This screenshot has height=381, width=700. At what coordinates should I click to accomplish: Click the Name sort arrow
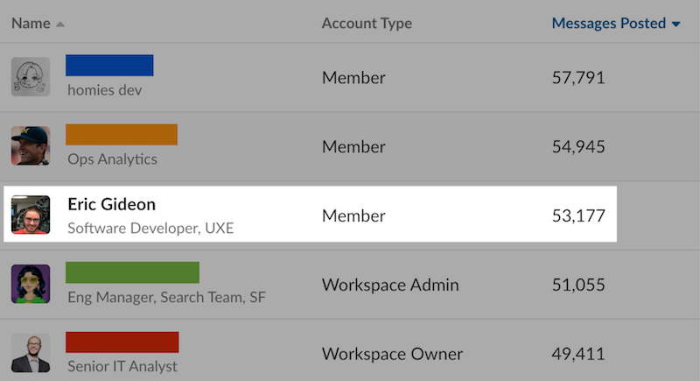click(x=60, y=24)
